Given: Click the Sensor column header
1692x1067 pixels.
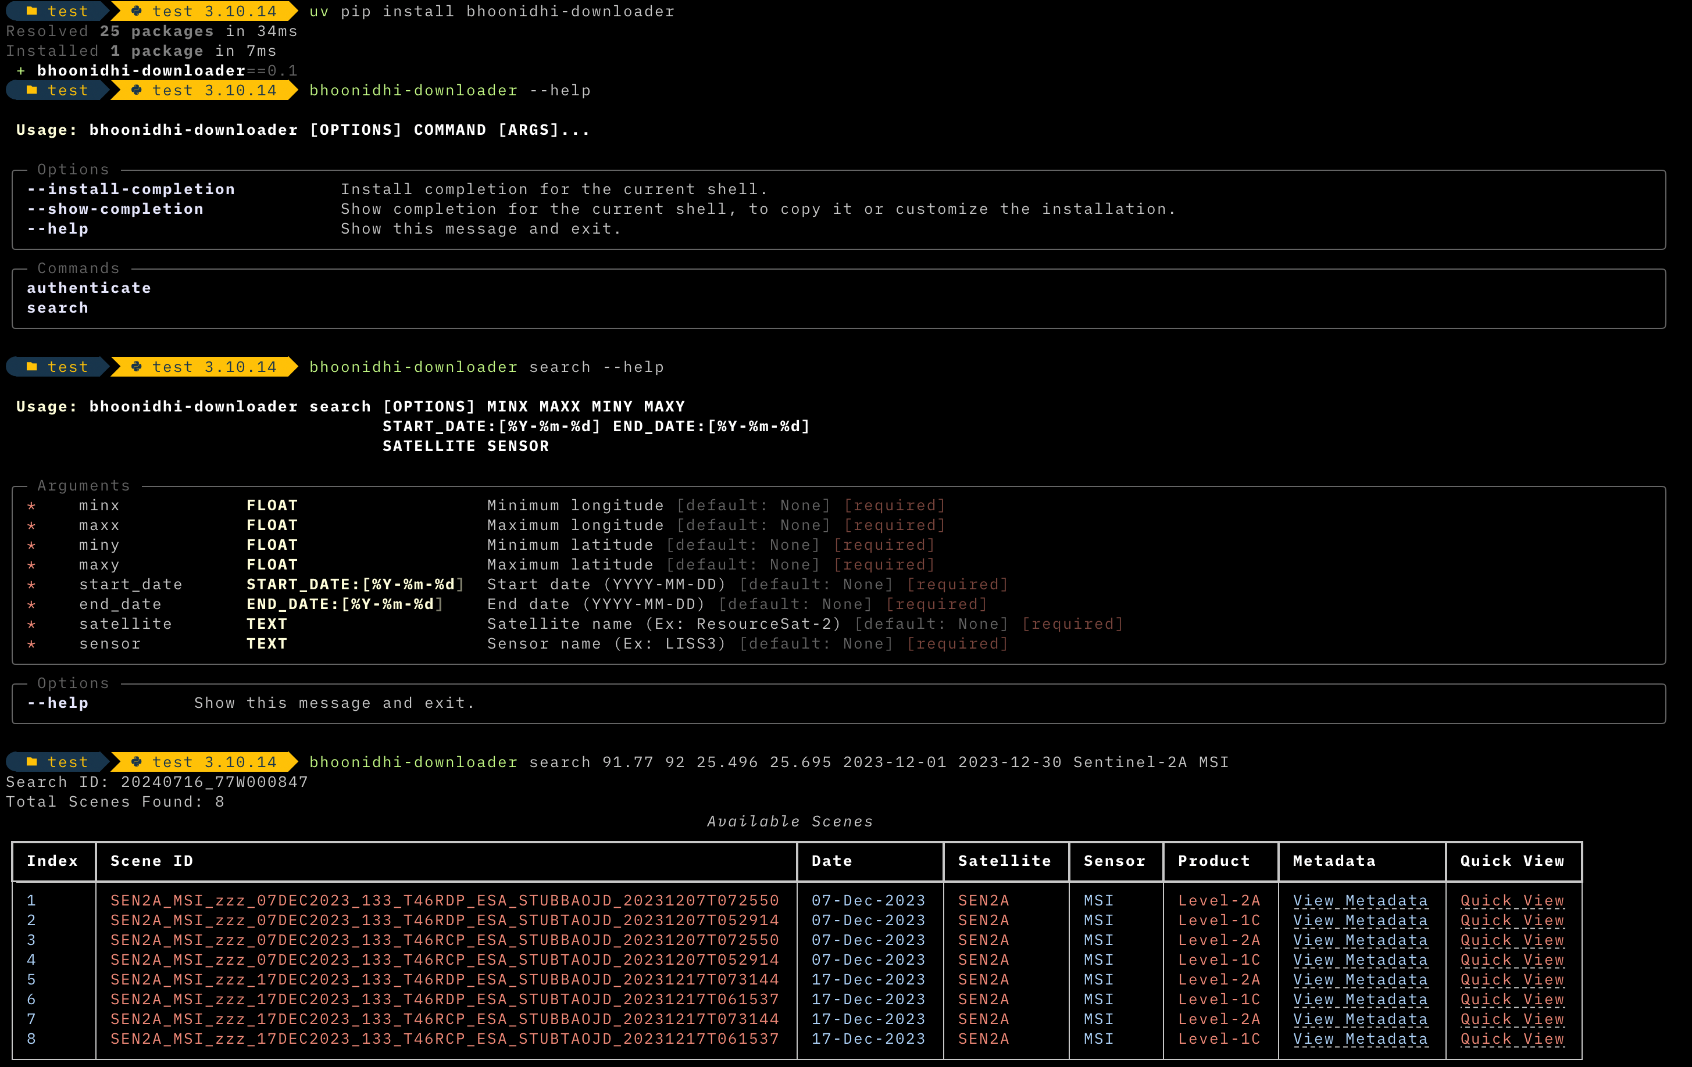Looking at the screenshot, I should [1115, 861].
